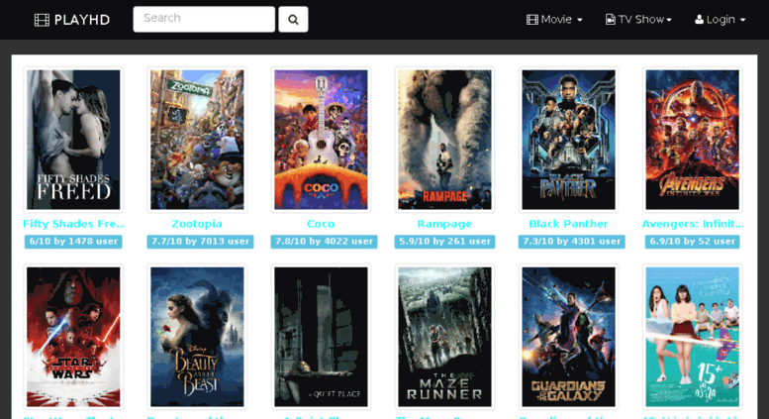769x419 pixels.
Task: Click the '7.3/10 by 4301 user' rating badge
Action: pyautogui.click(x=571, y=242)
